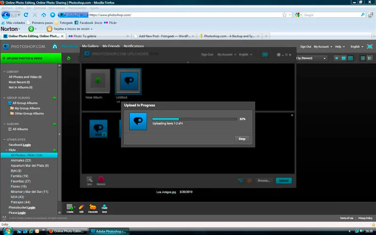
Task: Click the Firefox reload icon
Action: 26,15
